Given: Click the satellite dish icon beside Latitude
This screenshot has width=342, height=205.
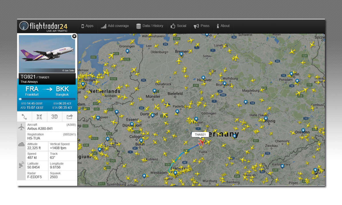Looking at the screenshot, I should pos(22,165).
